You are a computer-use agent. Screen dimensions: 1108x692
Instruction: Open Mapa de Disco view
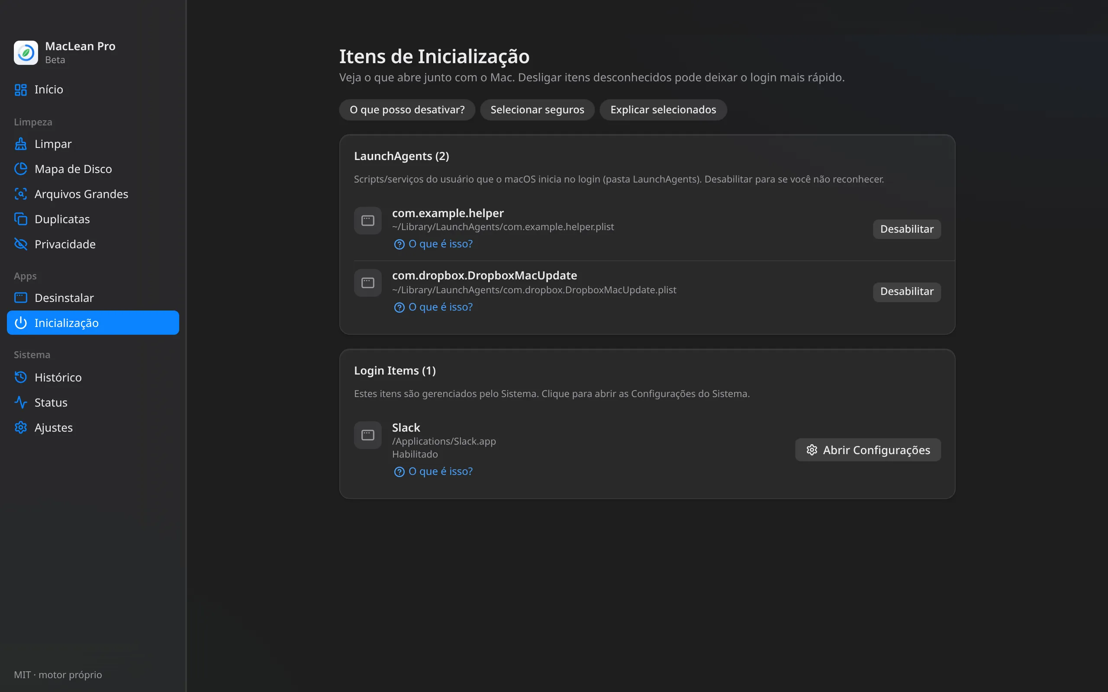click(93, 169)
